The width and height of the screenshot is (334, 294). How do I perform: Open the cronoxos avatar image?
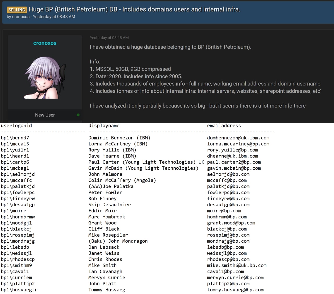click(45, 78)
